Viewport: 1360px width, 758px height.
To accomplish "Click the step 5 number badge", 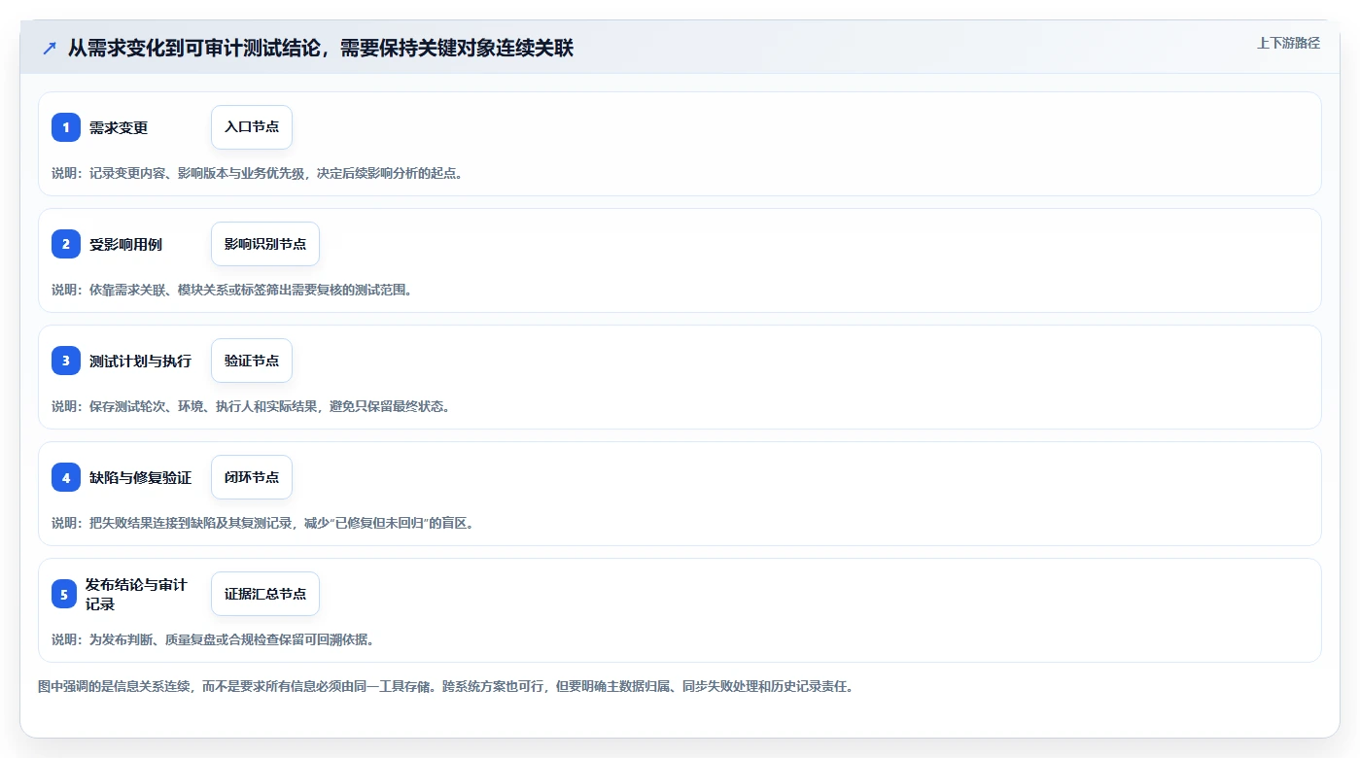I will coord(64,594).
